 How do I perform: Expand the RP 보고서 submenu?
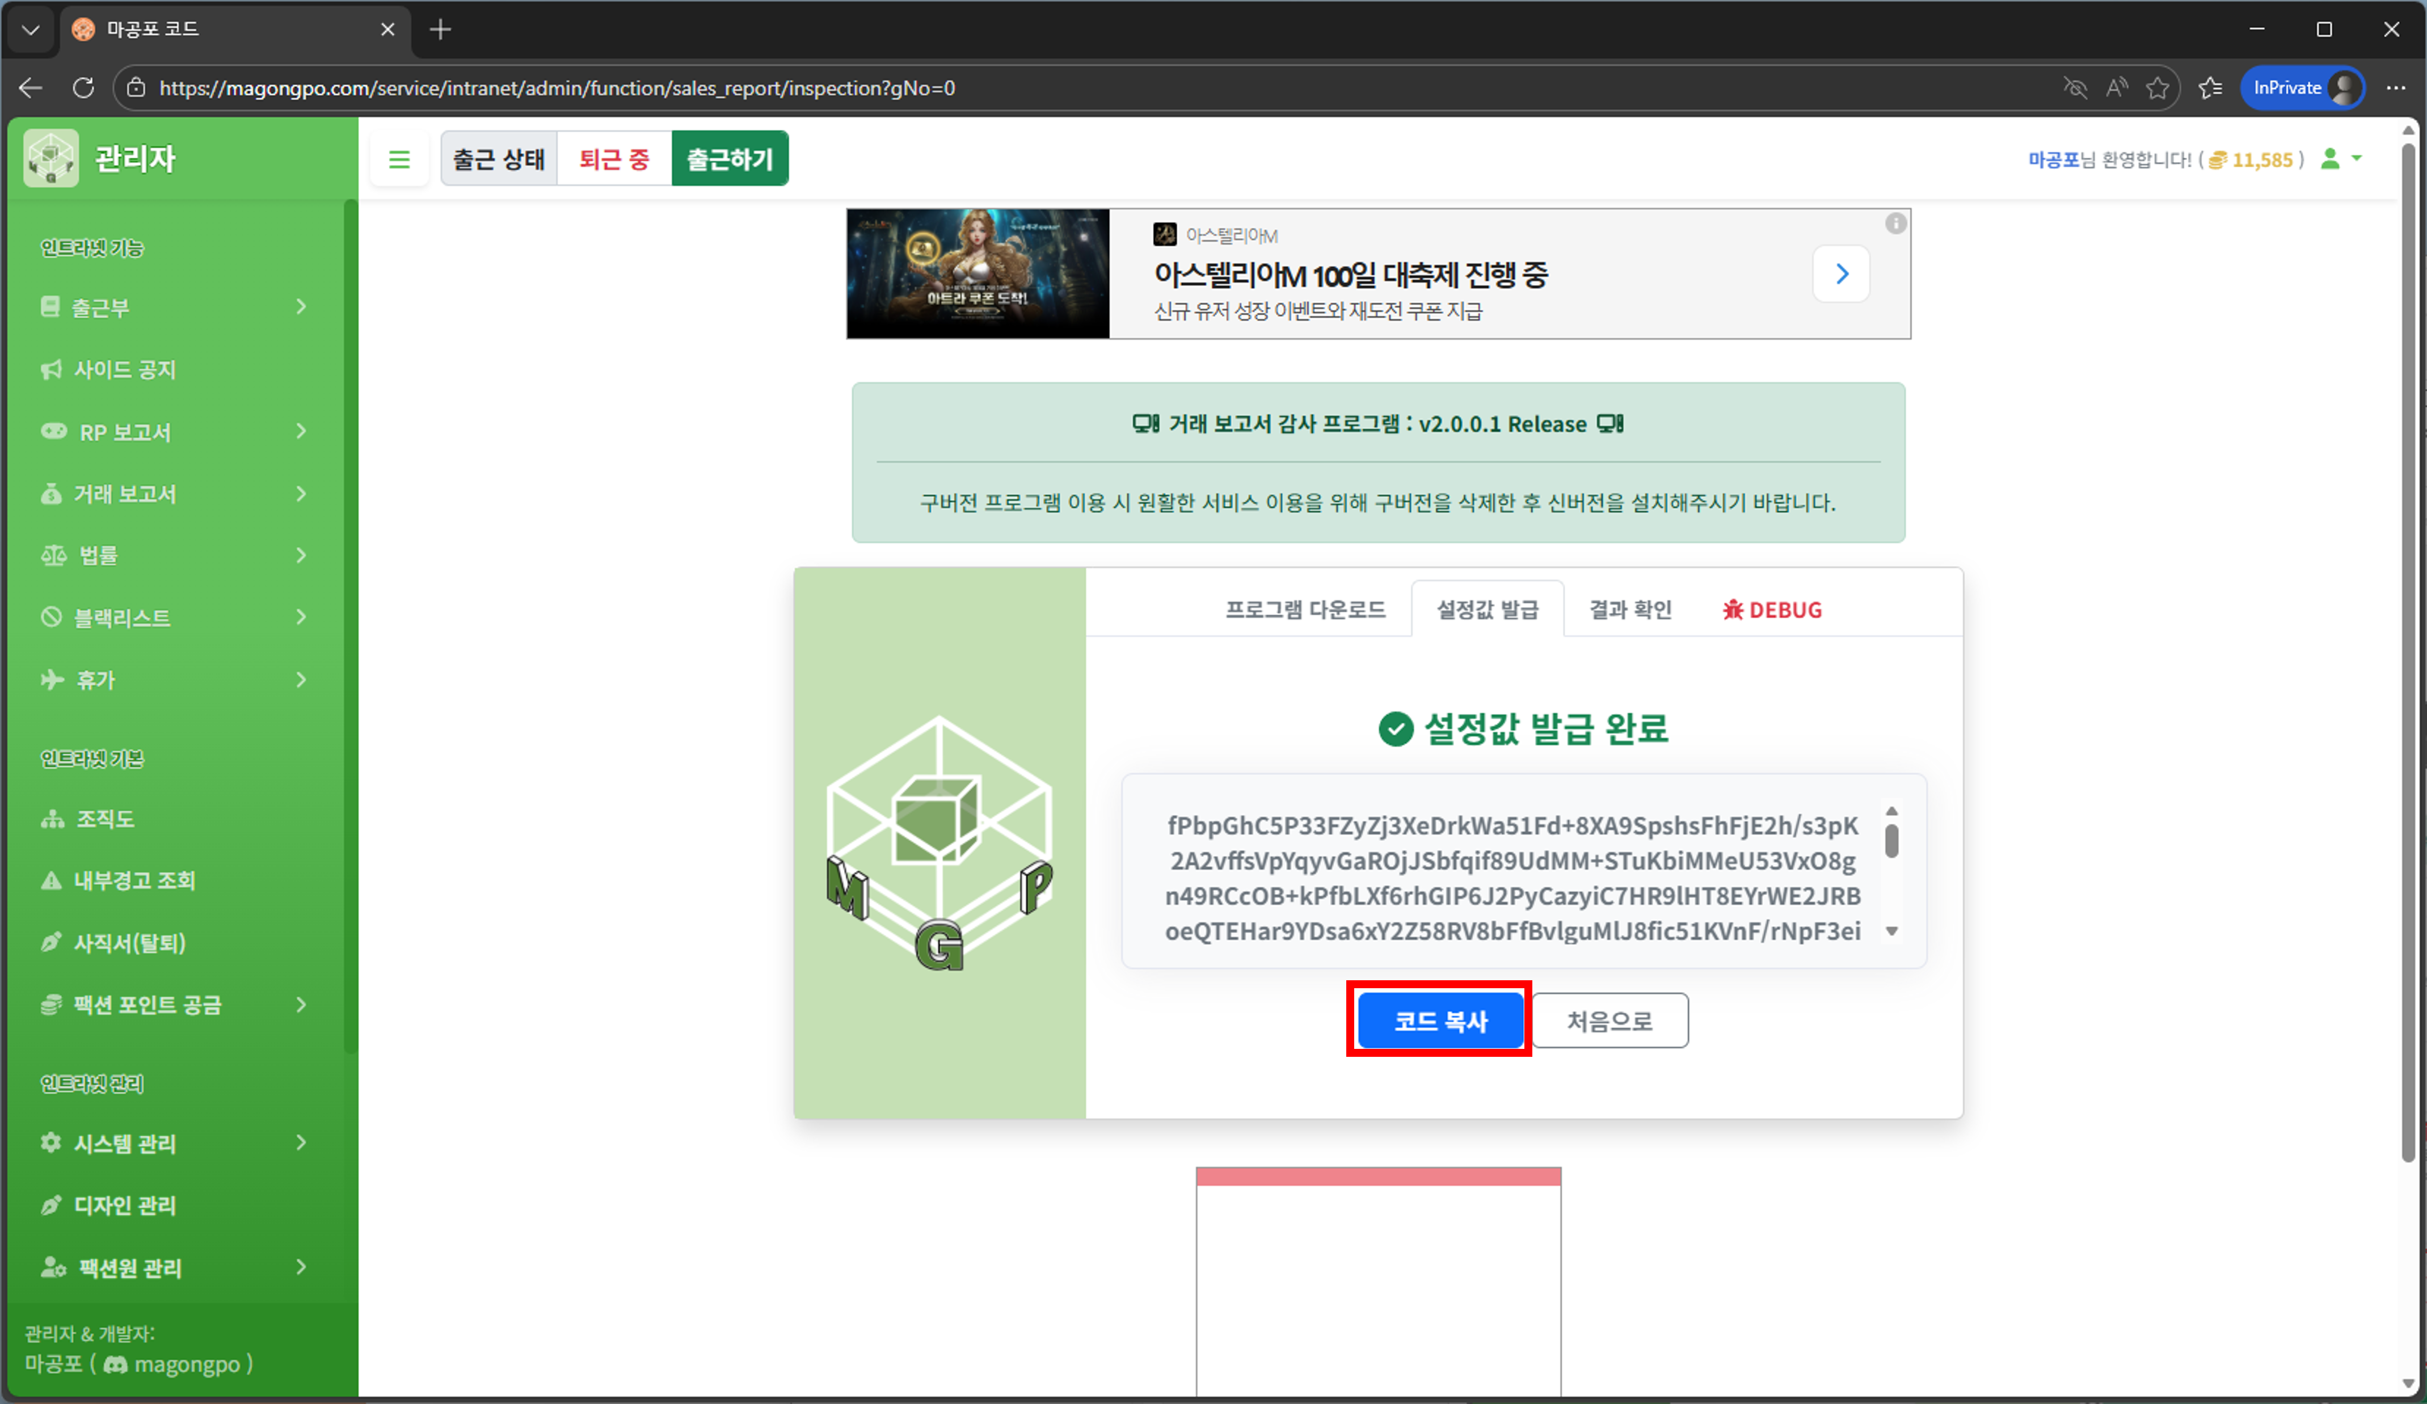tap(301, 431)
